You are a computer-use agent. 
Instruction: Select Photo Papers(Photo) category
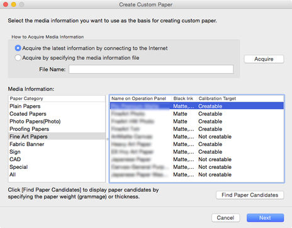tap(57, 122)
